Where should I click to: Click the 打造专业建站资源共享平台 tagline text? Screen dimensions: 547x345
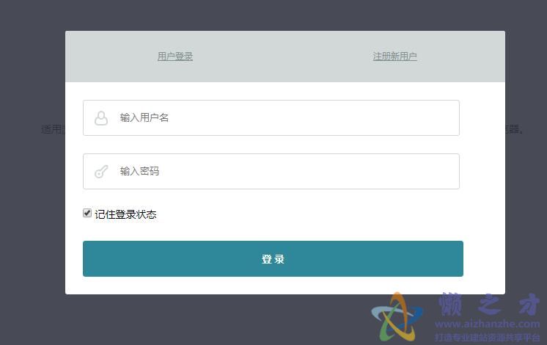487,337
